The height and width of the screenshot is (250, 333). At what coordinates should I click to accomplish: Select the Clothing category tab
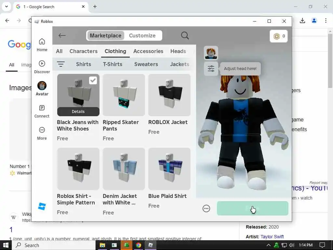(115, 51)
